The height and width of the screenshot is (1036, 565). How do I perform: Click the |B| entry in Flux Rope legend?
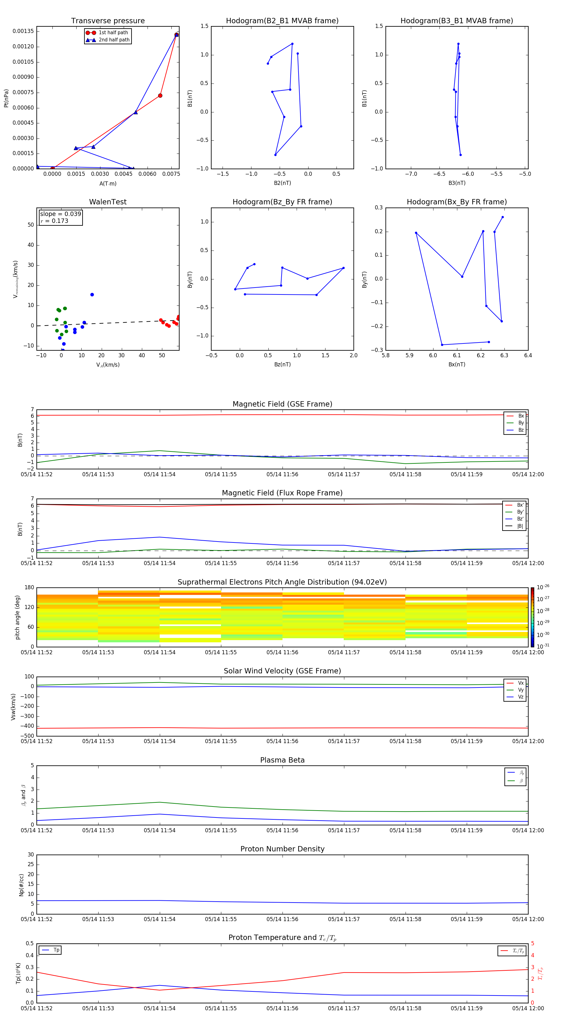pos(514,526)
